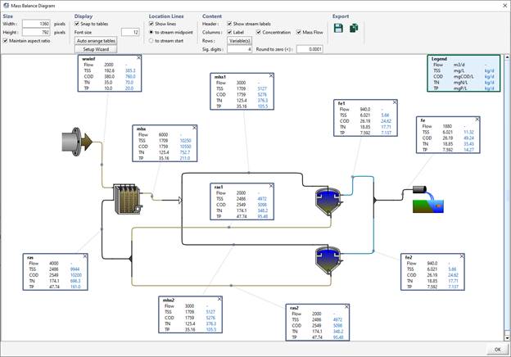Select the Legend table header
The width and height of the screenshot is (511, 357).
439,59
